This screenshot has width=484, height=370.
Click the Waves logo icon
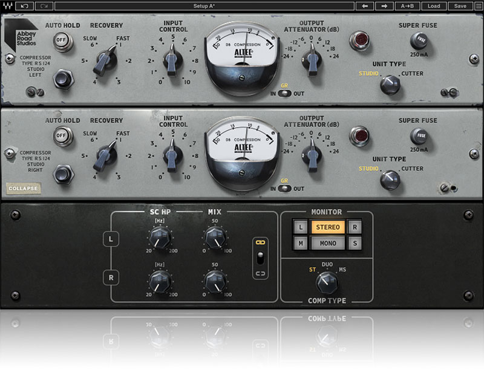(x=7, y=6)
